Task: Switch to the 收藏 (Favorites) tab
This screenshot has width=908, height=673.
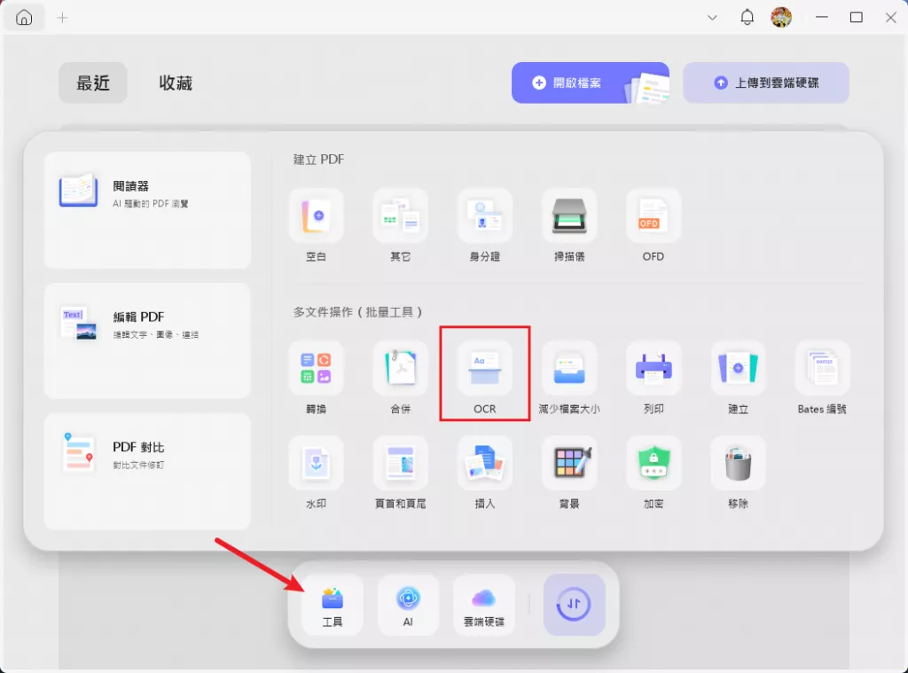Action: pyautogui.click(x=174, y=82)
